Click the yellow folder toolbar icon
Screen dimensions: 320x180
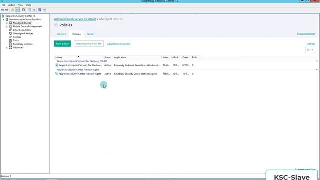13,10
